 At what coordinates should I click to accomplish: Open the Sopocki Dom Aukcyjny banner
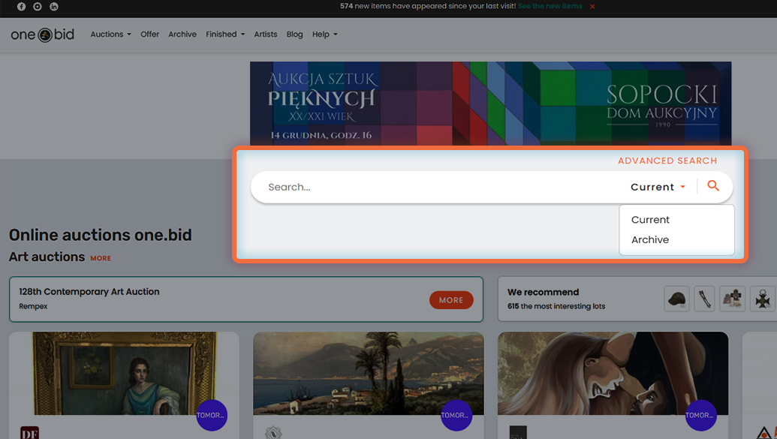point(490,104)
